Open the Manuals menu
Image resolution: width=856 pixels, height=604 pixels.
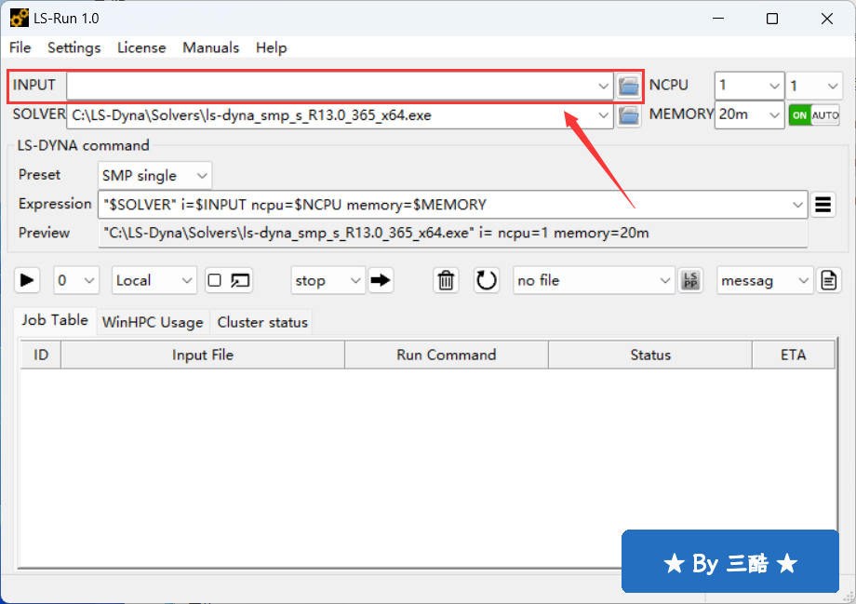(x=210, y=47)
